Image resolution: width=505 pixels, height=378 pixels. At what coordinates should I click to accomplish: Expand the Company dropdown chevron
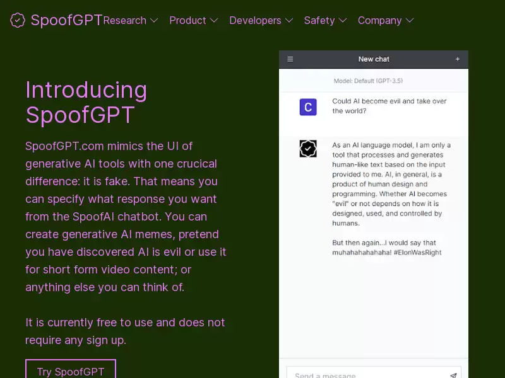click(409, 21)
